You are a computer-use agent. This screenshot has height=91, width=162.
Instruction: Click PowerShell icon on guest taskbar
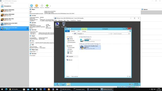click(63, 84)
